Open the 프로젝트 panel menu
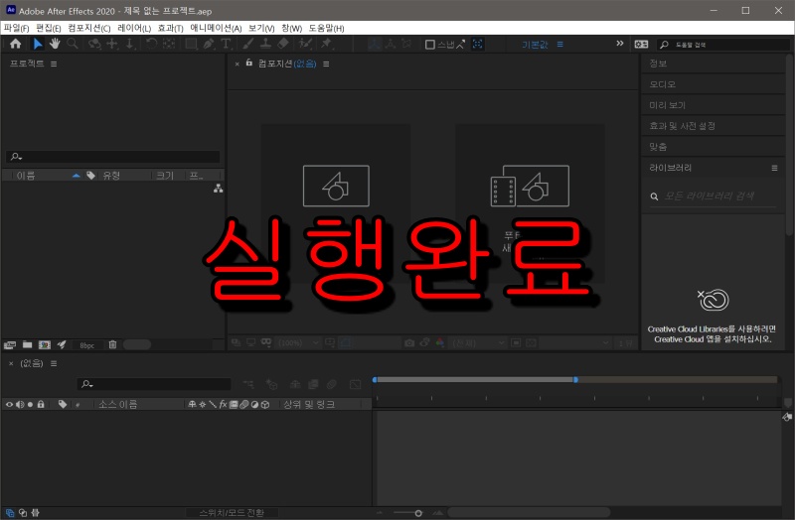Viewport: 795px width, 520px height. 54,64
